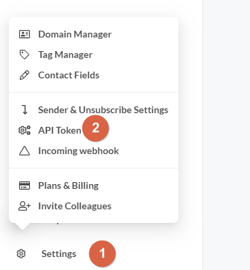Choose Invite Colleagues

pyautogui.click(x=75, y=206)
